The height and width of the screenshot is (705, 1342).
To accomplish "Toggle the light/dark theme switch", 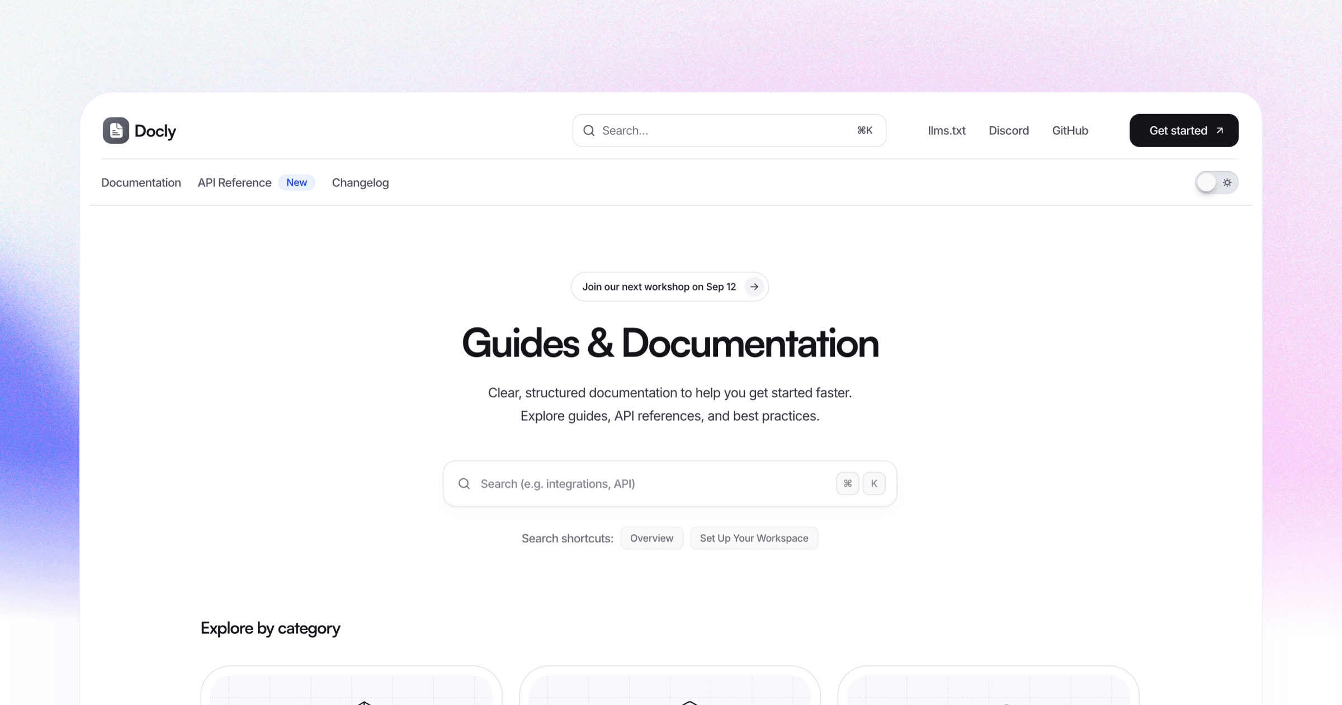I will pyautogui.click(x=1217, y=182).
